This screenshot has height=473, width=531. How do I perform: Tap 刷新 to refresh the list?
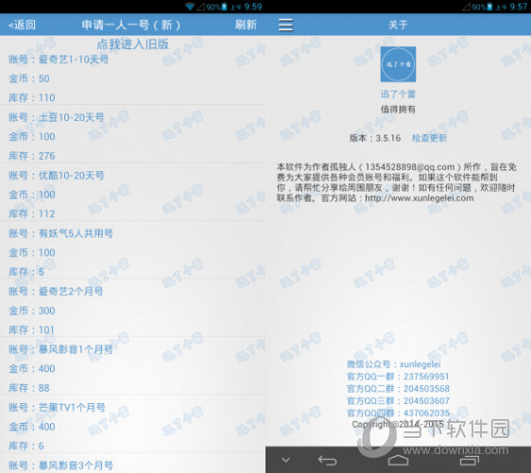click(246, 25)
